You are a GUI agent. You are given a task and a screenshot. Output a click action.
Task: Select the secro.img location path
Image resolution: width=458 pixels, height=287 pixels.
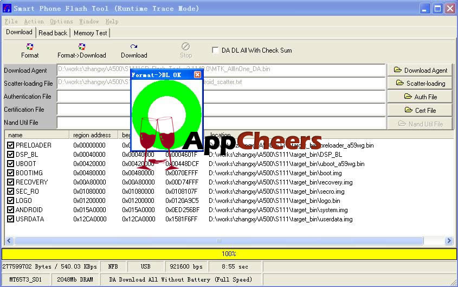click(x=276, y=192)
